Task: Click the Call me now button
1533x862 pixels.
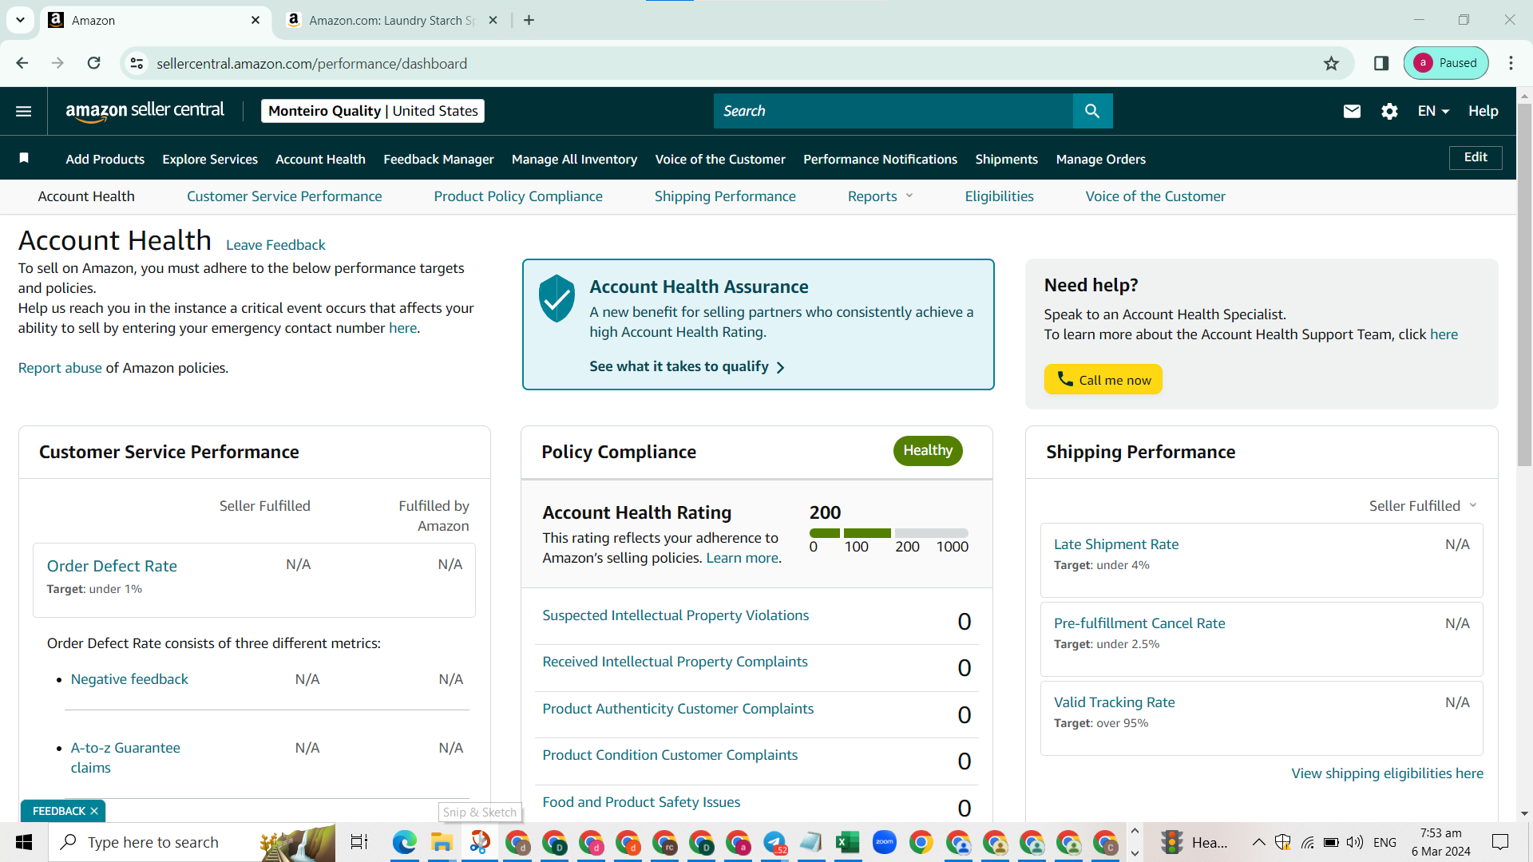Action: tap(1103, 380)
